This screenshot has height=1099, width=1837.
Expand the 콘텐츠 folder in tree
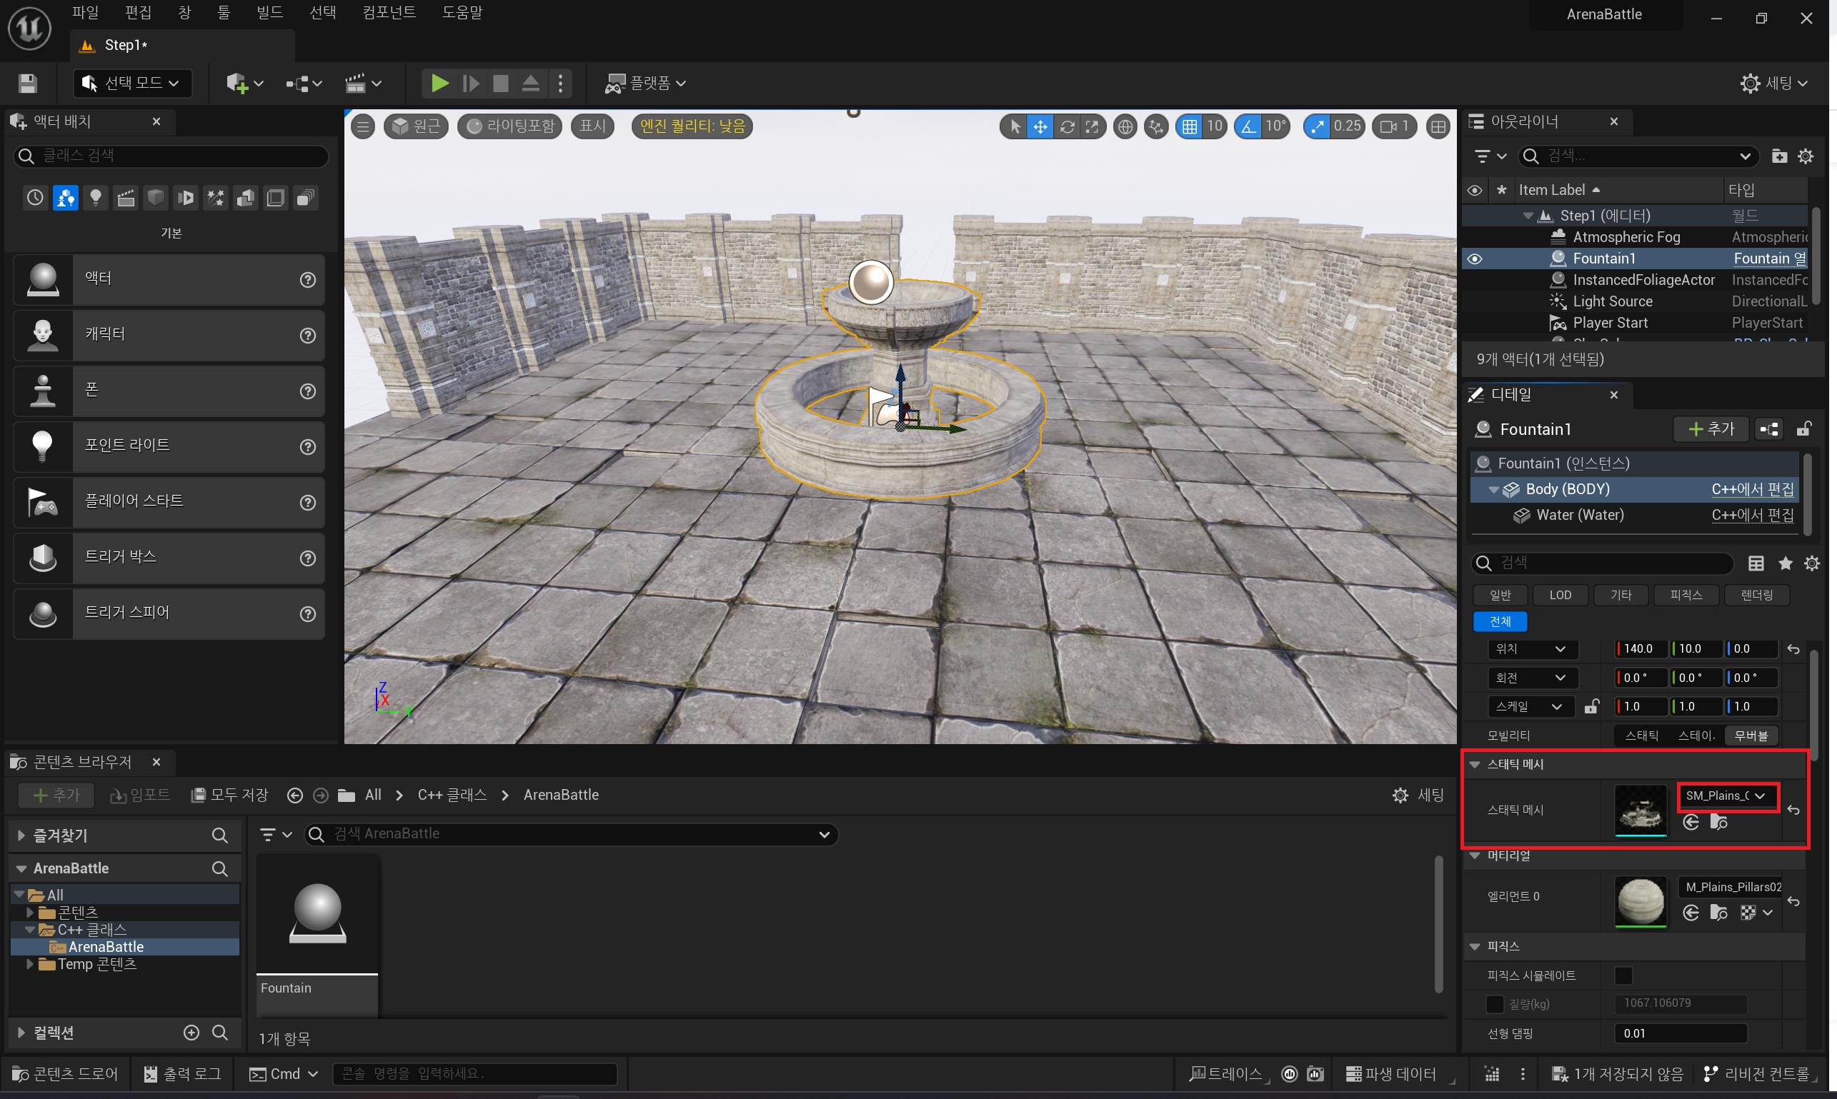pyautogui.click(x=31, y=913)
